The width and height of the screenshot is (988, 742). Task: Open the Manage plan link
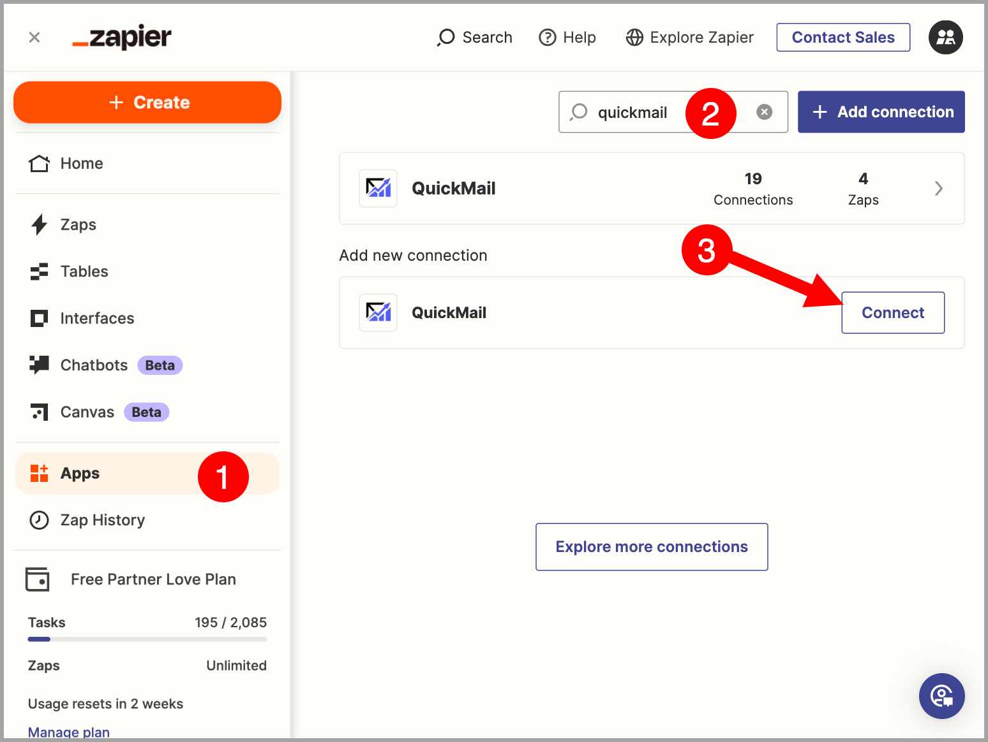(x=69, y=732)
